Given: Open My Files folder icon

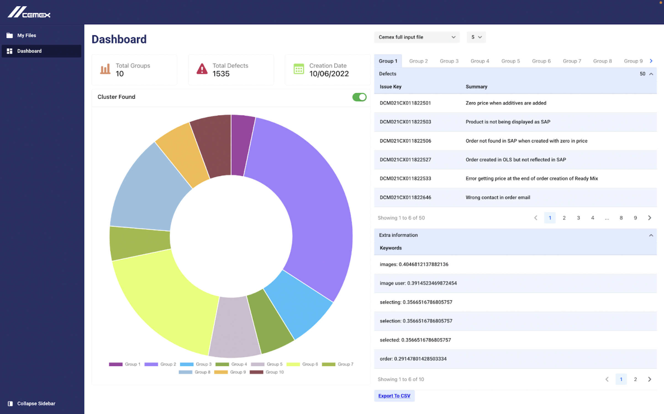Looking at the screenshot, I should point(10,35).
